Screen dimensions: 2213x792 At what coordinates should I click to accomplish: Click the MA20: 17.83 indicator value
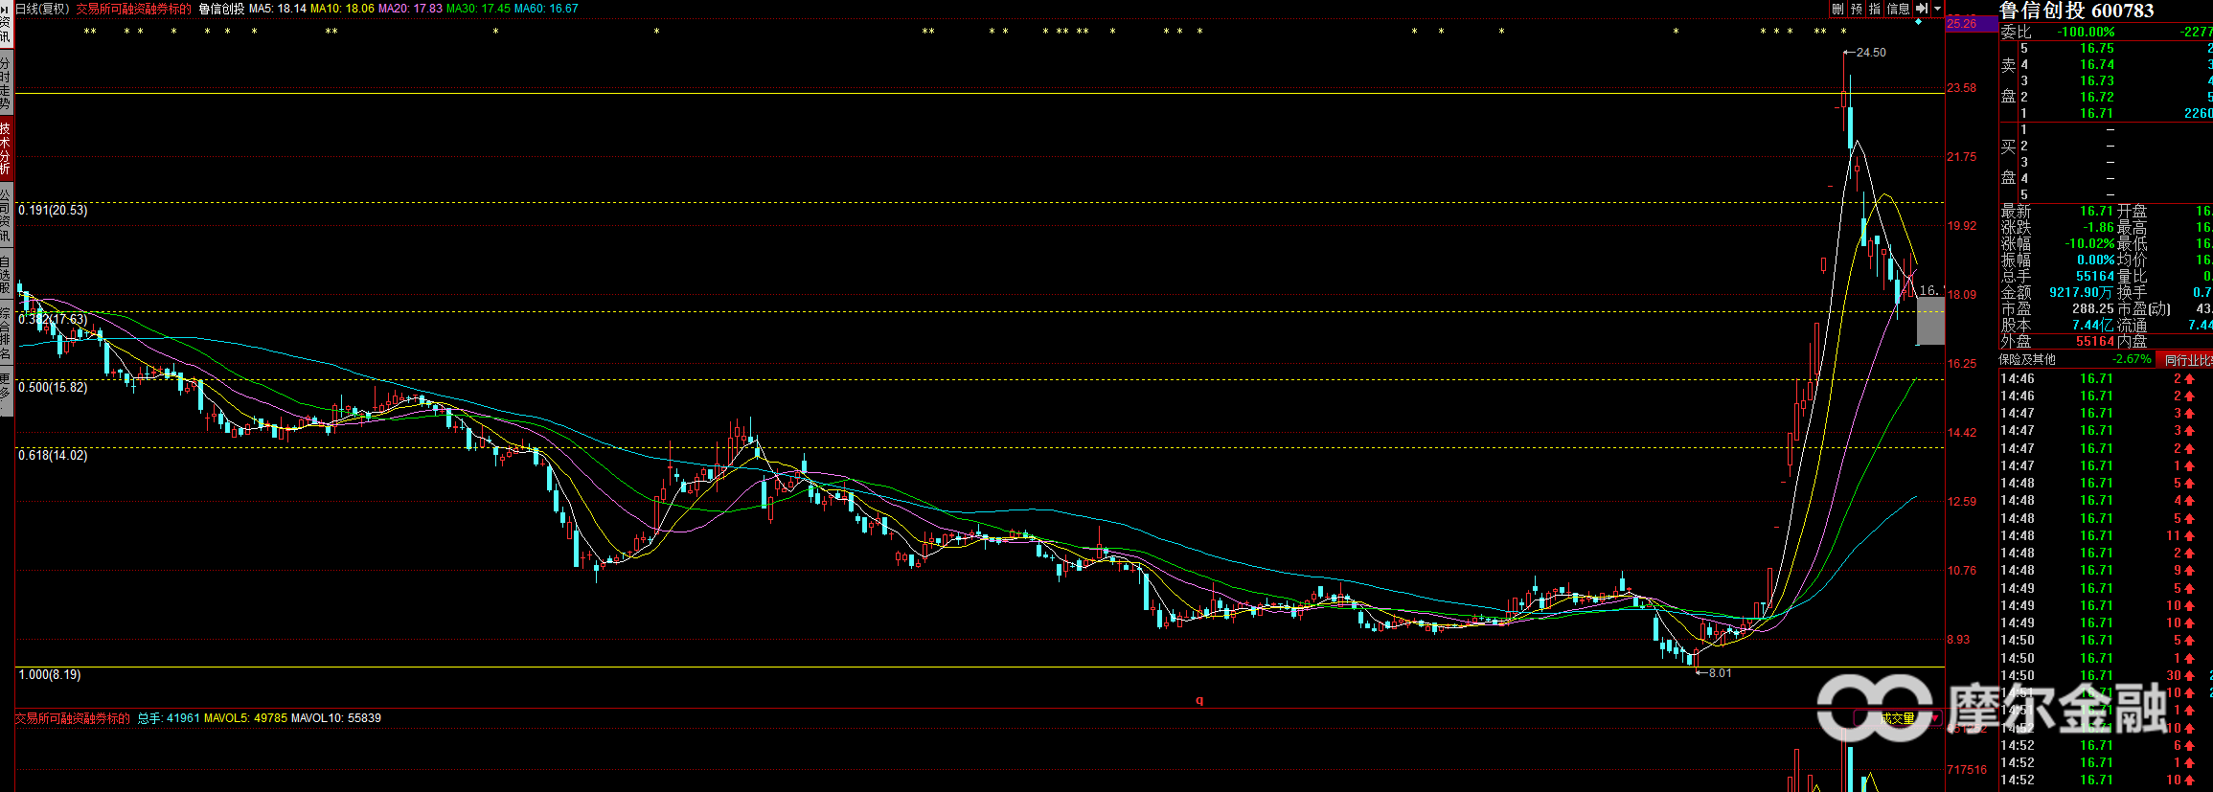410,9
